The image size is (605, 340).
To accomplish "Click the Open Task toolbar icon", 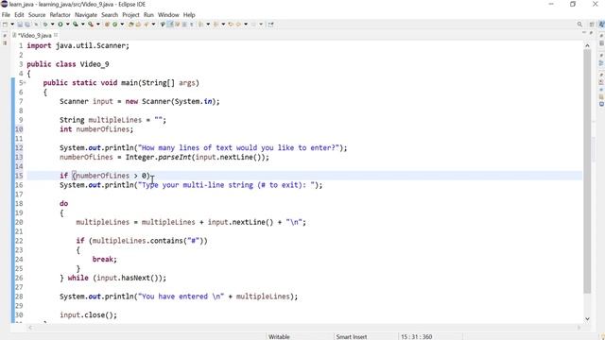I will click(138, 25).
